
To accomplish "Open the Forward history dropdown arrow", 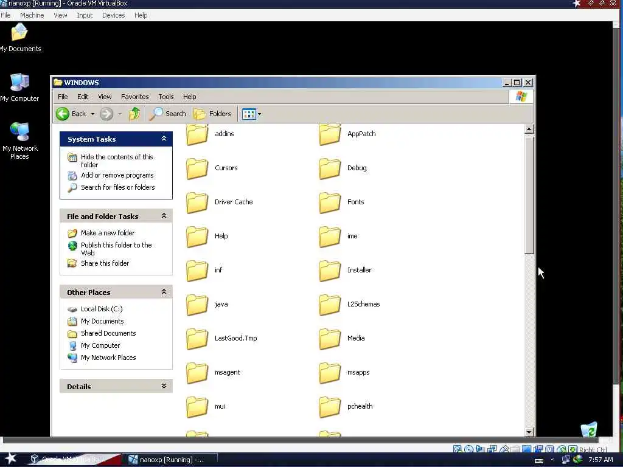I will click(120, 114).
